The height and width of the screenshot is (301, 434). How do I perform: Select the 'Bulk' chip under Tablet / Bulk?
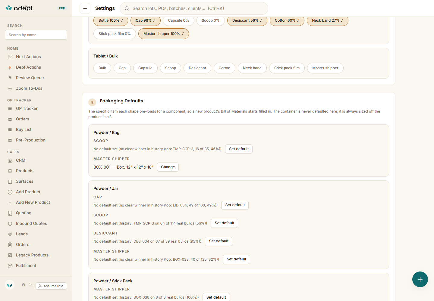click(102, 68)
